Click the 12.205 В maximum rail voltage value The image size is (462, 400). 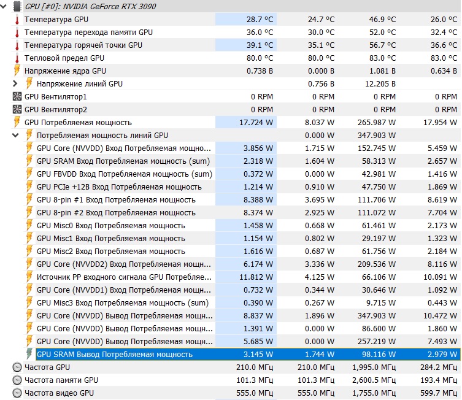click(x=380, y=84)
